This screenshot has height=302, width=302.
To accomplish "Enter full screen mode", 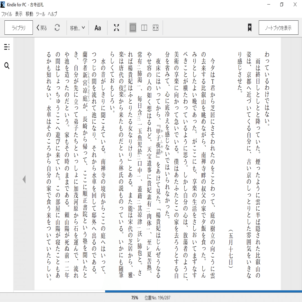I will coord(116,28).
